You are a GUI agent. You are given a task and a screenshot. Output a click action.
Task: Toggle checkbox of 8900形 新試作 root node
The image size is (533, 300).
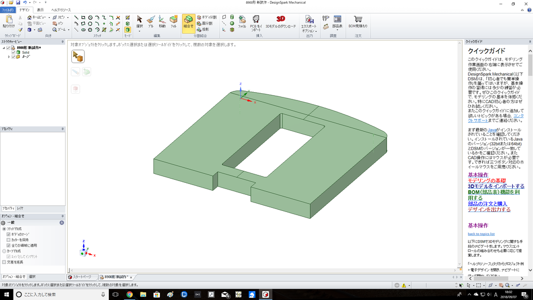(x=8, y=47)
